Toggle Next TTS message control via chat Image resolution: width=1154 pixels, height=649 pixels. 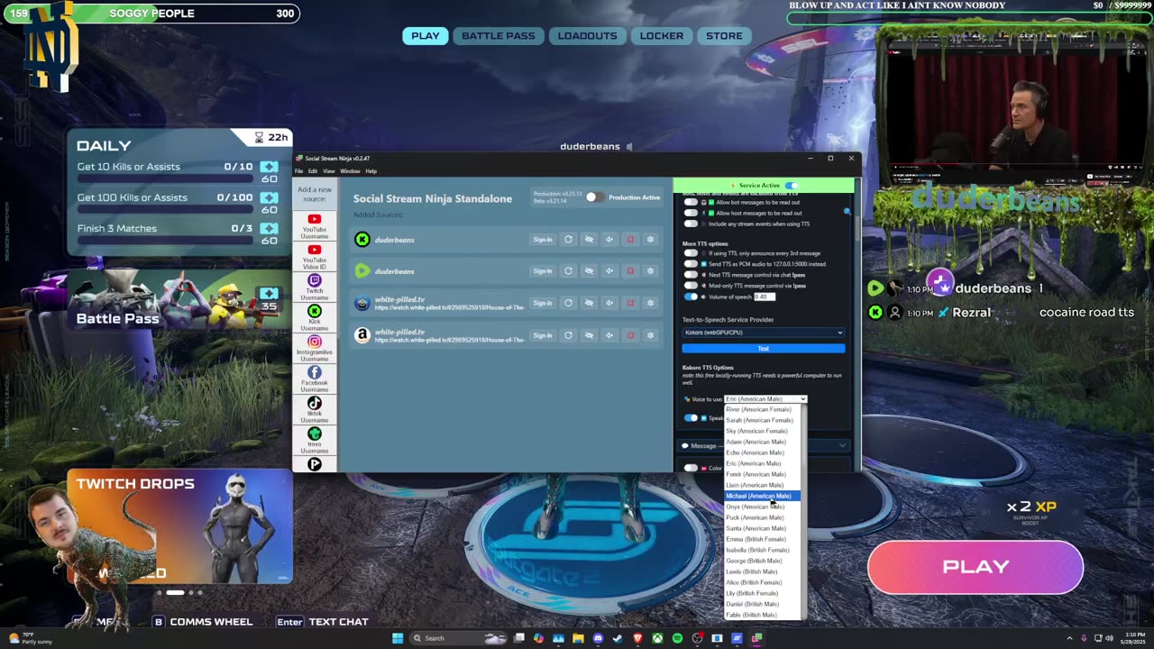click(x=691, y=275)
